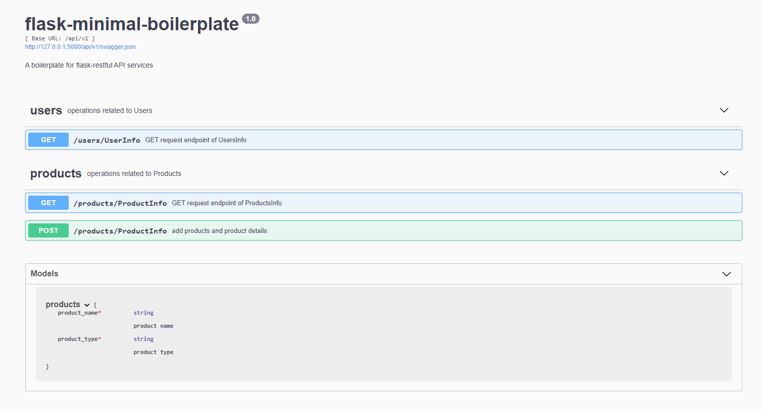This screenshot has height=412, width=761.
Task: Click the opening curly brace of products model
Action: click(x=95, y=305)
